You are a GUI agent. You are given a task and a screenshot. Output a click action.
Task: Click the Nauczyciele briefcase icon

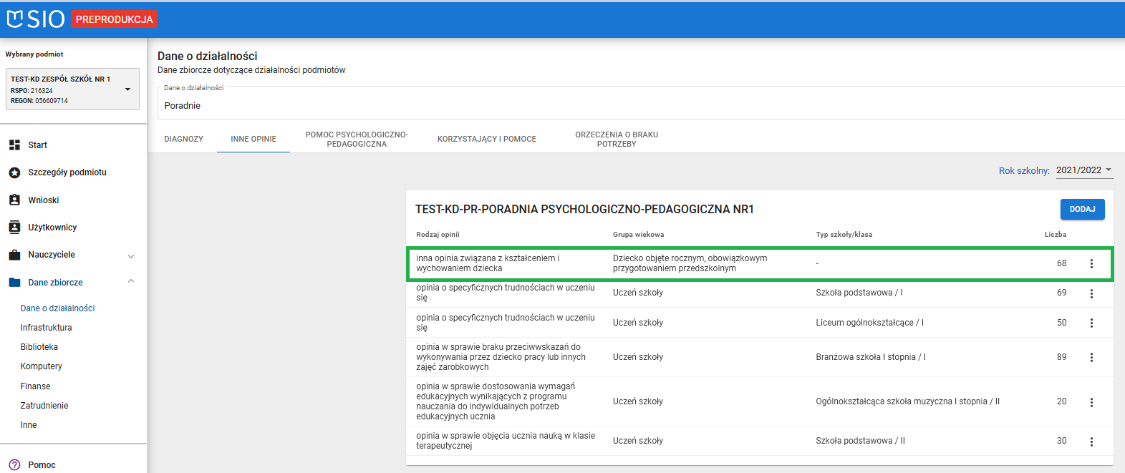point(14,255)
